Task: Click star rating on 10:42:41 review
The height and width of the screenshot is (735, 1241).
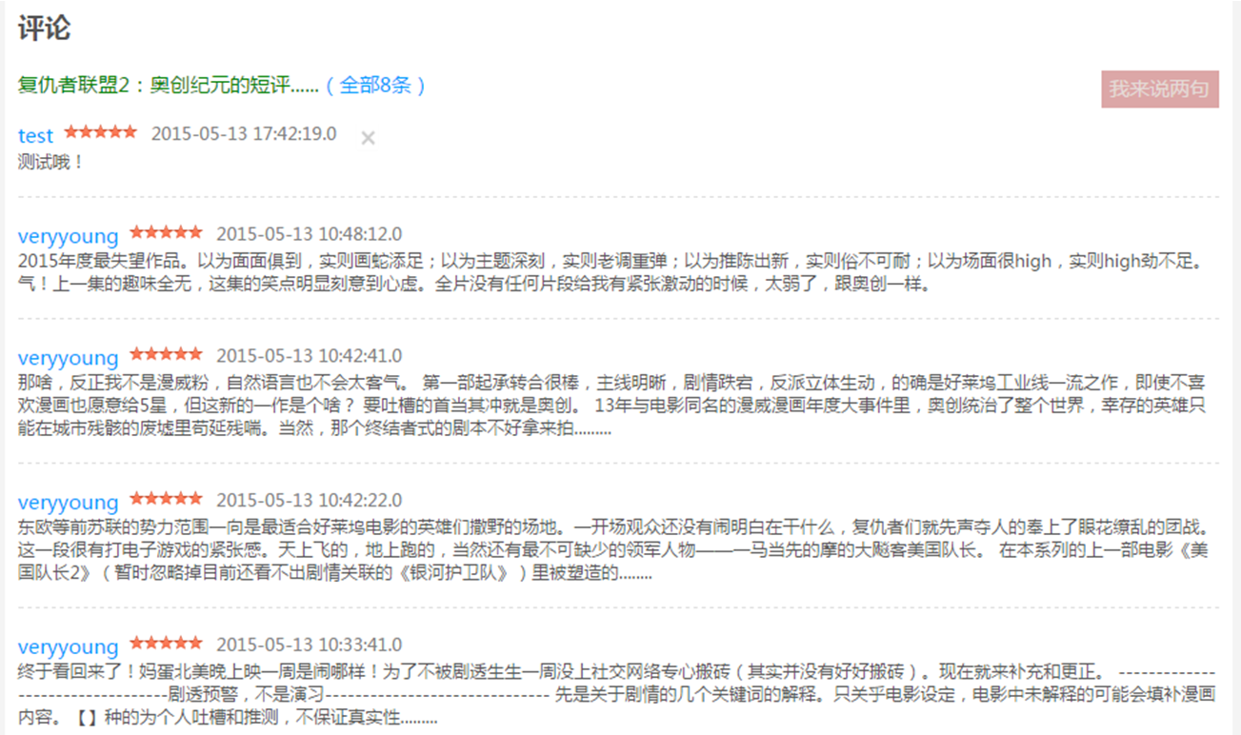Action: click(x=167, y=353)
